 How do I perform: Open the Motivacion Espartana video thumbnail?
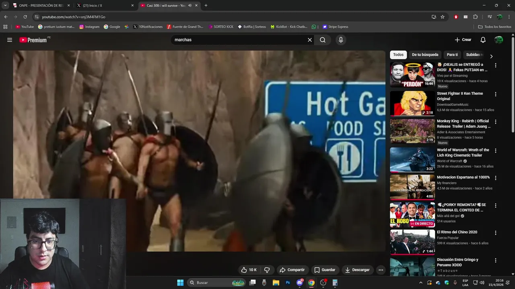(x=412, y=187)
